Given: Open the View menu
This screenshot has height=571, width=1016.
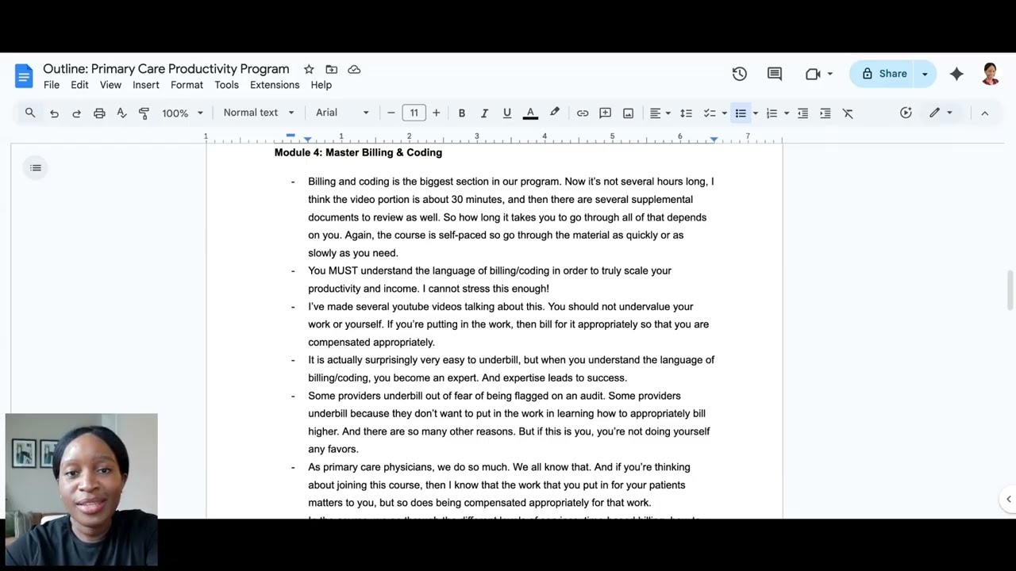Looking at the screenshot, I should coord(110,85).
